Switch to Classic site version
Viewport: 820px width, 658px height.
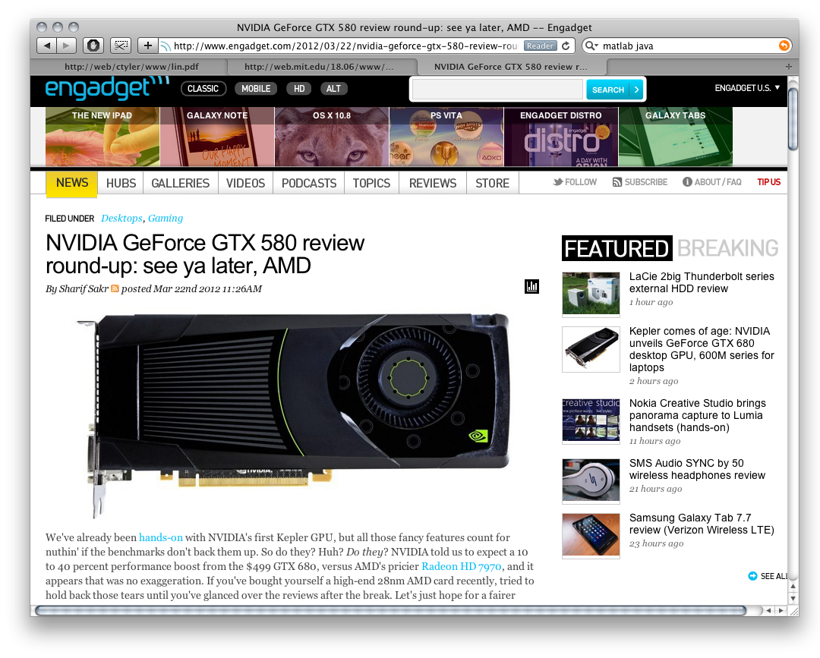(x=203, y=88)
